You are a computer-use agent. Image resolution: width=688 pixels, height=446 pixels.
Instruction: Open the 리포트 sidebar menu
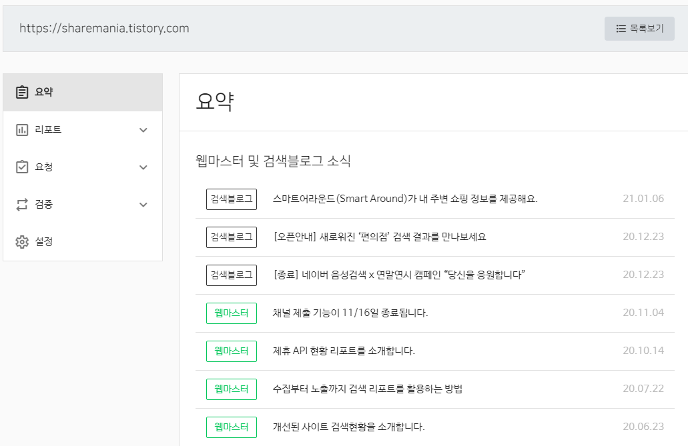point(83,130)
